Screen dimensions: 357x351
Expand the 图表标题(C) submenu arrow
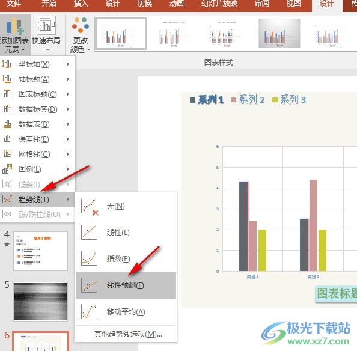tap(68, 94)
